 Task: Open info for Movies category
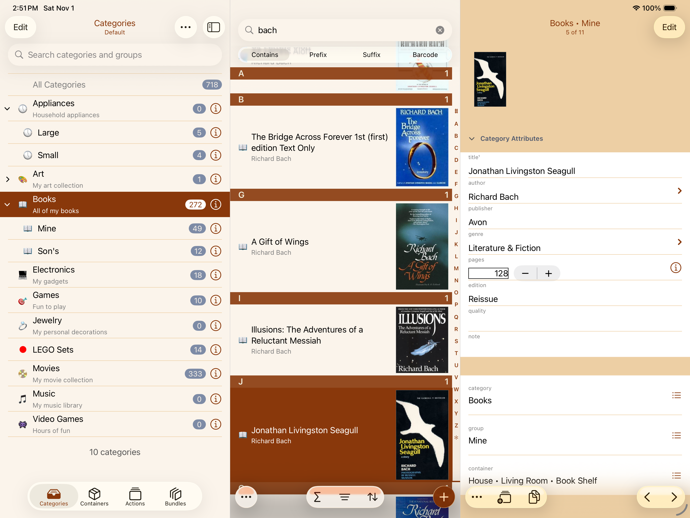(216, 373)
